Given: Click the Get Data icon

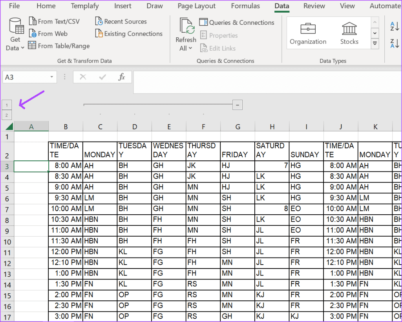Looking at the screenshot, I should click(16, 27).
